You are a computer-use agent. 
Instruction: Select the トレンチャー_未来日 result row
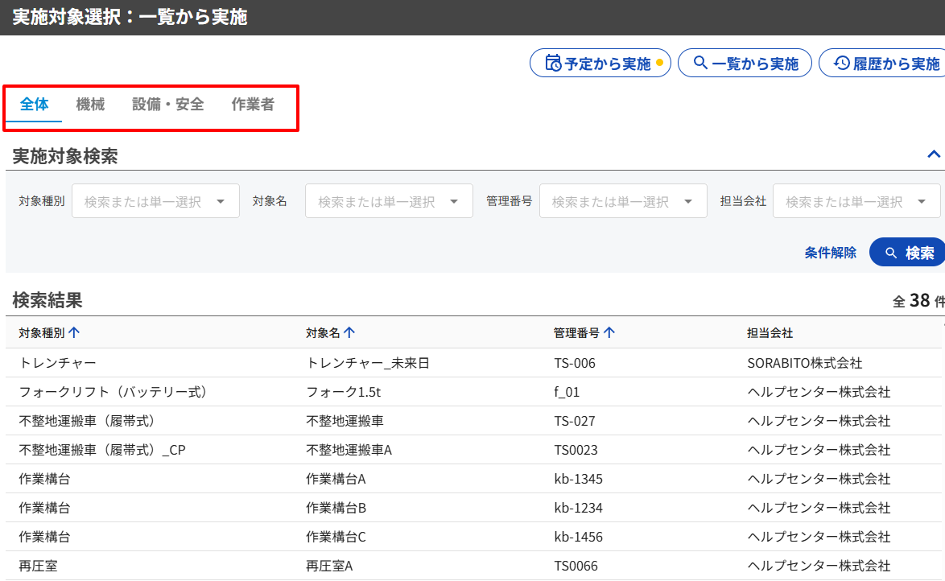click(x=368, y=363)
